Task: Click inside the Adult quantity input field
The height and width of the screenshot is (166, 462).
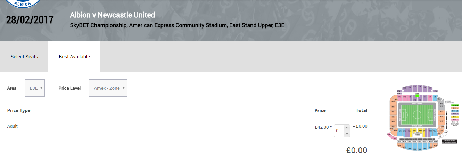Action: pos(339,131)
